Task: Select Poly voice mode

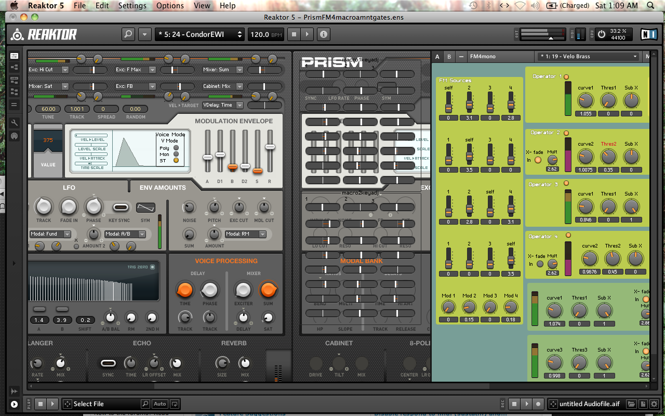Action: point(176,148)
